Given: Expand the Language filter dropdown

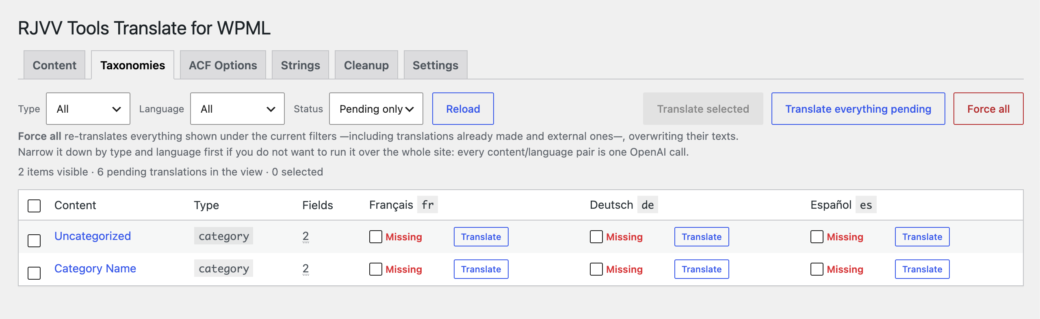Looking at the screenshot, I should (x=237, y=109).
